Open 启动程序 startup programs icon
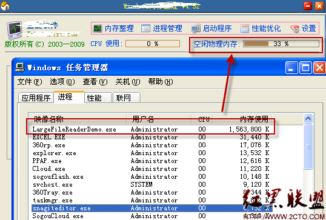Viewport: 326px width, 220px height. tap(196, 28)
